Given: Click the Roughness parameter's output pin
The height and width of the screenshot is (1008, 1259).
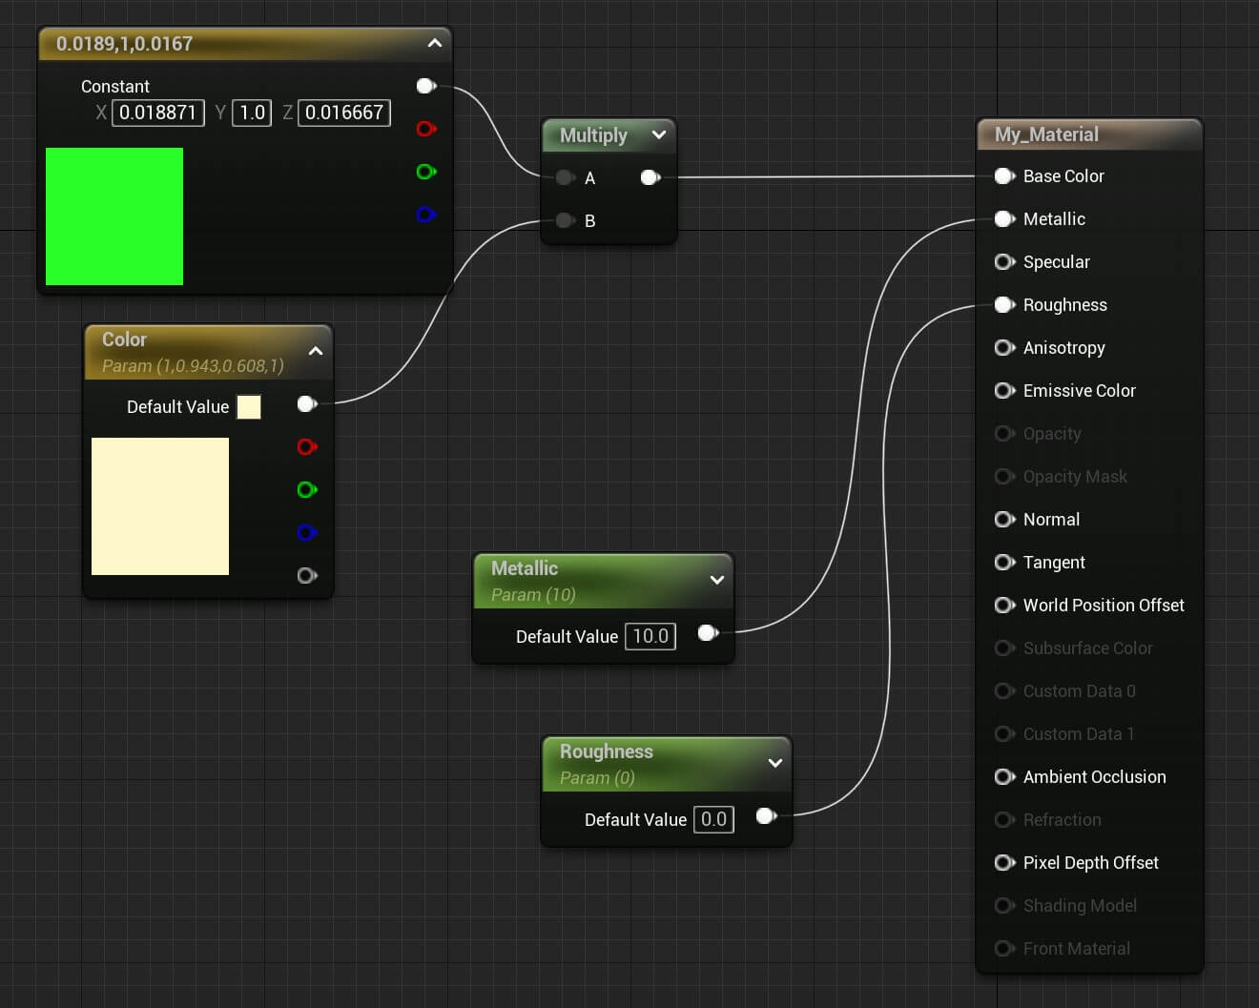Looking at the screenshot, I should 766,816.
